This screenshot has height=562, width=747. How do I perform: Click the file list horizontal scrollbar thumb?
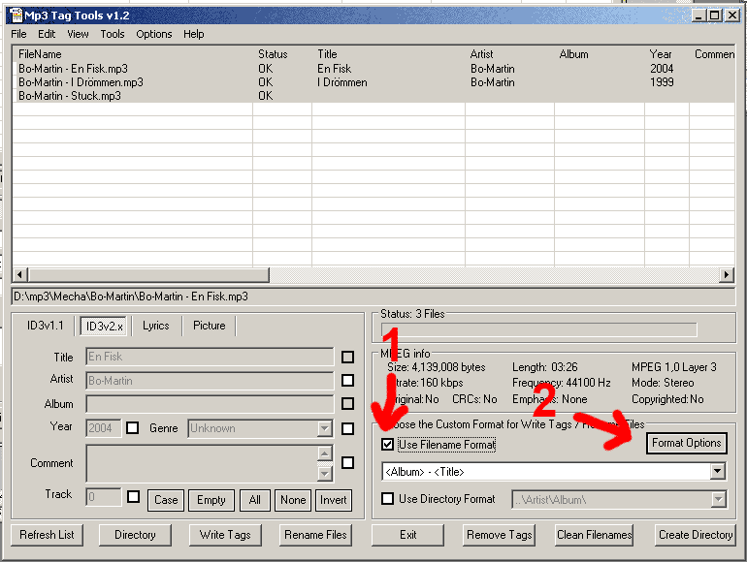(x=148, y=274)
